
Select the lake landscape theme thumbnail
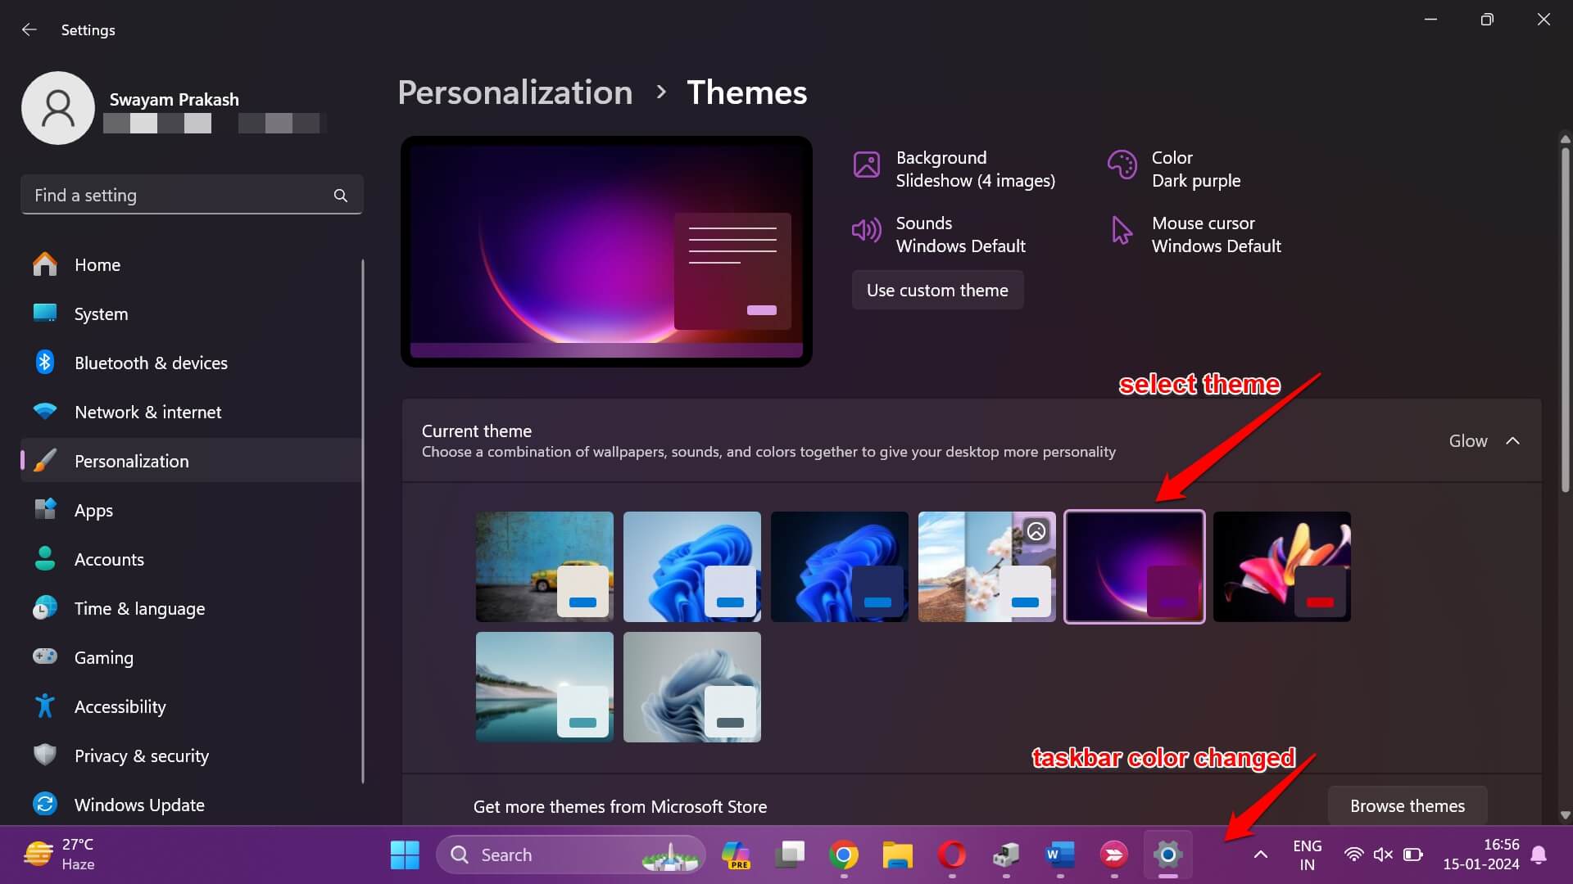pyautogui.click(x=545, y=688)
